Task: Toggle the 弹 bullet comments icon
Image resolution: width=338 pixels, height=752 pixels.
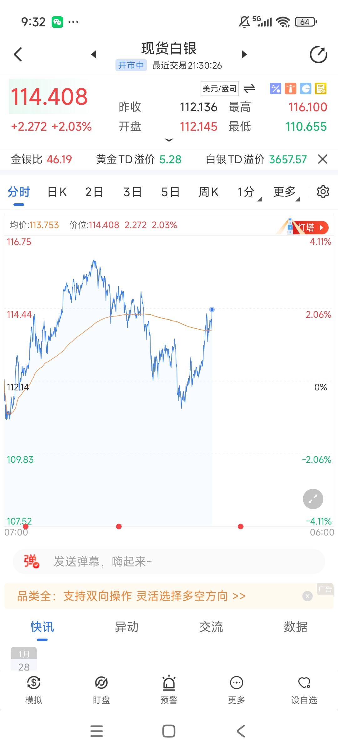Action: [31, 561]
